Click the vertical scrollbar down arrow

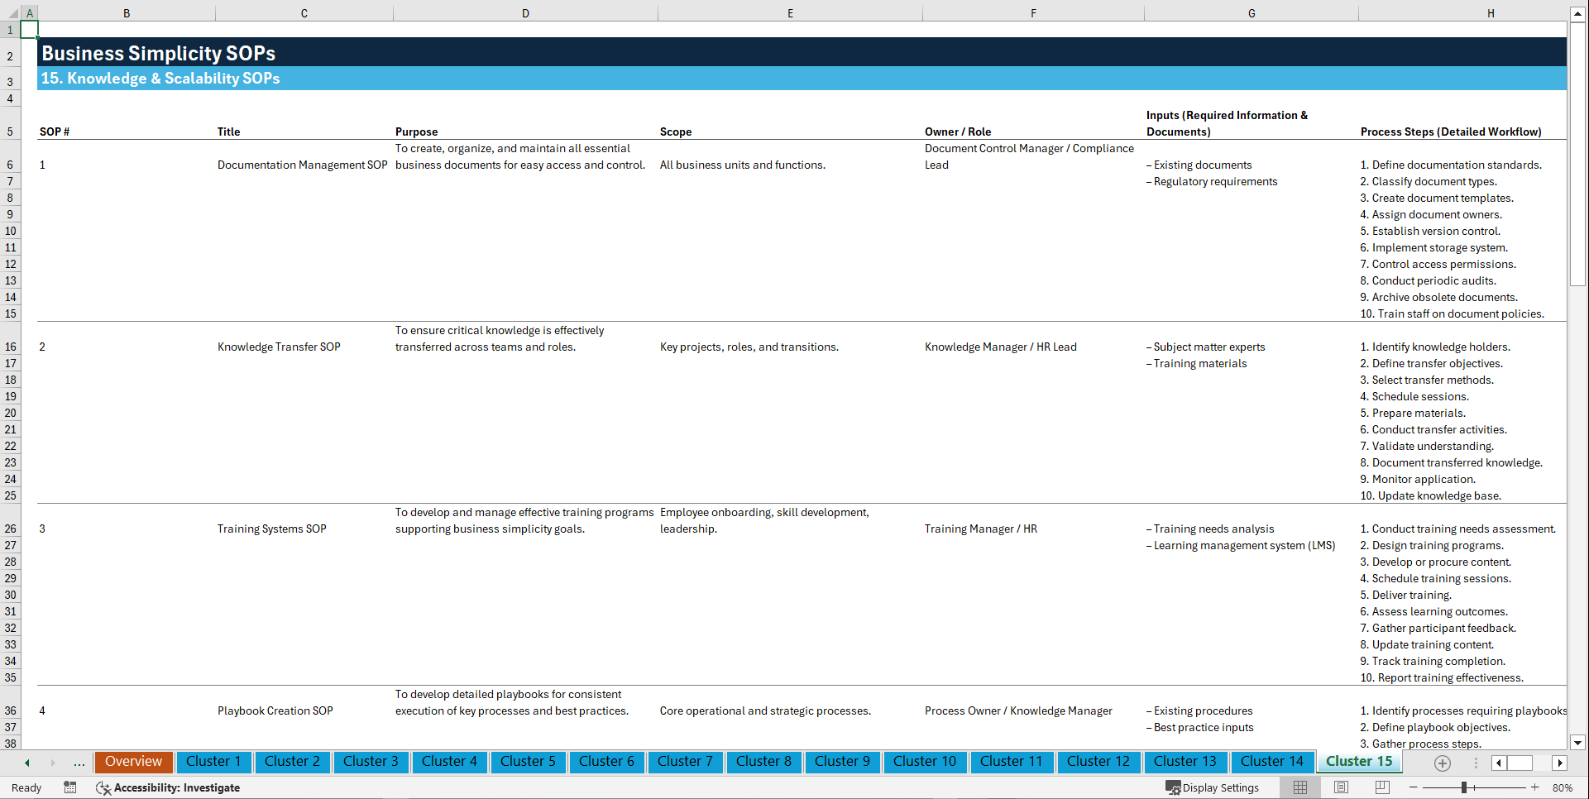tap(1578, 743)
